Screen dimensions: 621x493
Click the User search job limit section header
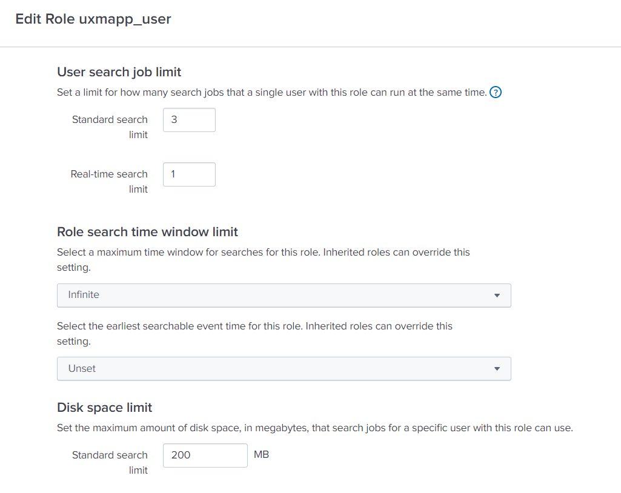point(119,71)
